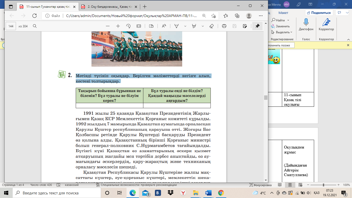Toggle Фокусировка focus mode in Word
The image size is (352, 198).
pos(260,185)
